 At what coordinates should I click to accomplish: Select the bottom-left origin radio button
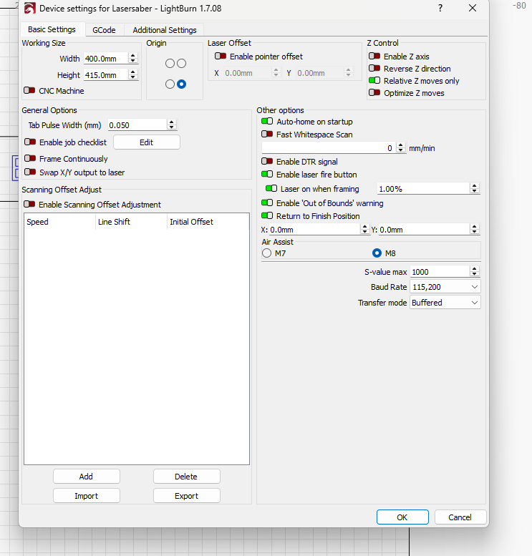click(170, 84)
